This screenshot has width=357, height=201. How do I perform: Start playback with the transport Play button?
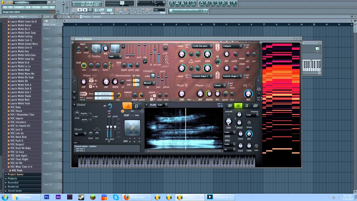[x=80, y=10]
